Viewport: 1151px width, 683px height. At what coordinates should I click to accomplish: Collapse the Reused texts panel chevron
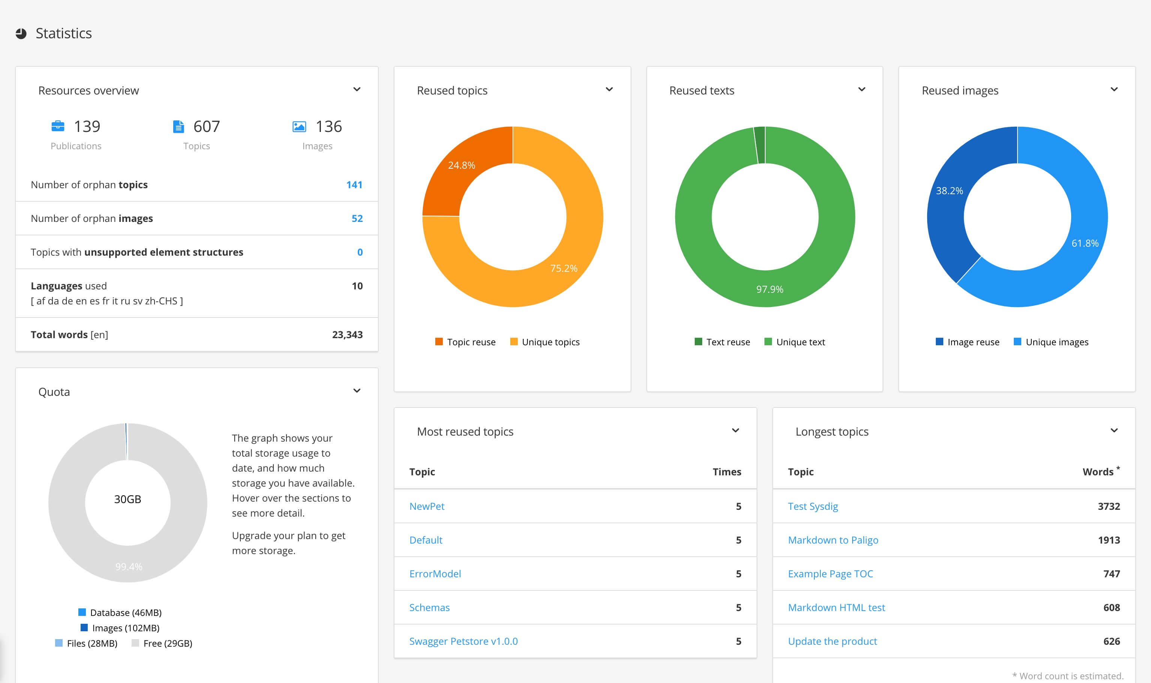(x=862, y=89)
